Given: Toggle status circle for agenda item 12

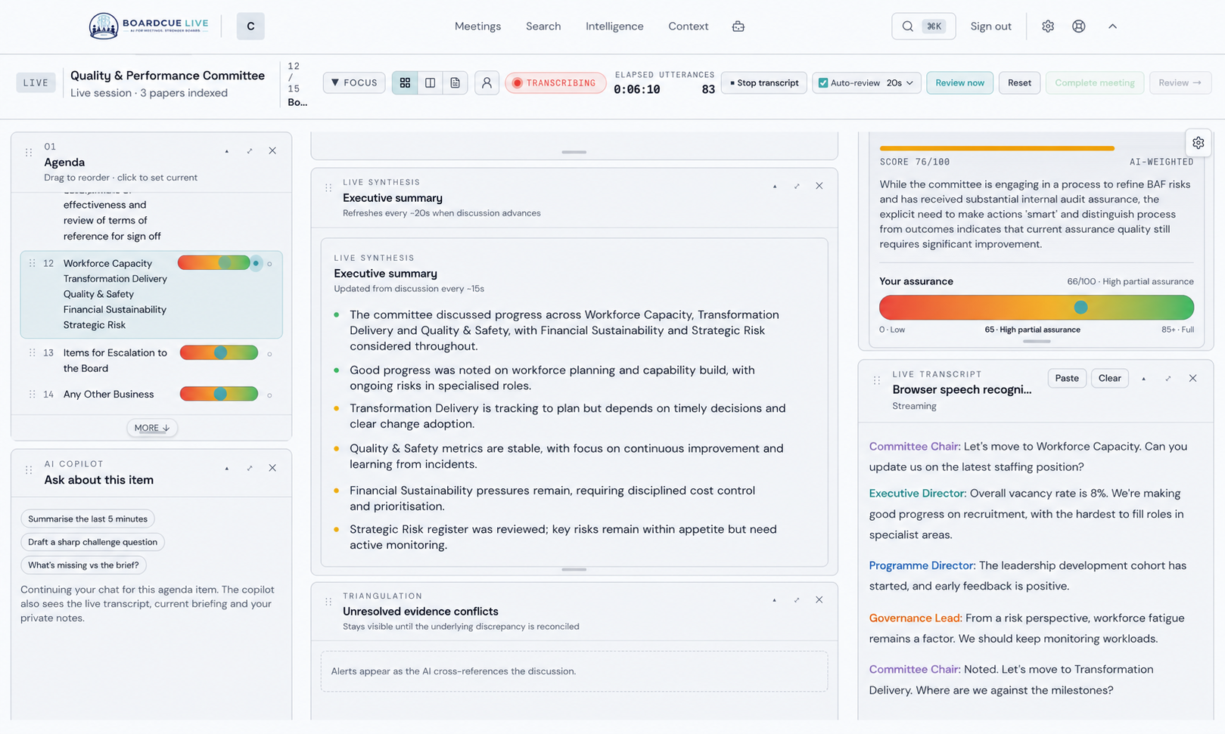Looking at the screenshot, I should 269,264.
